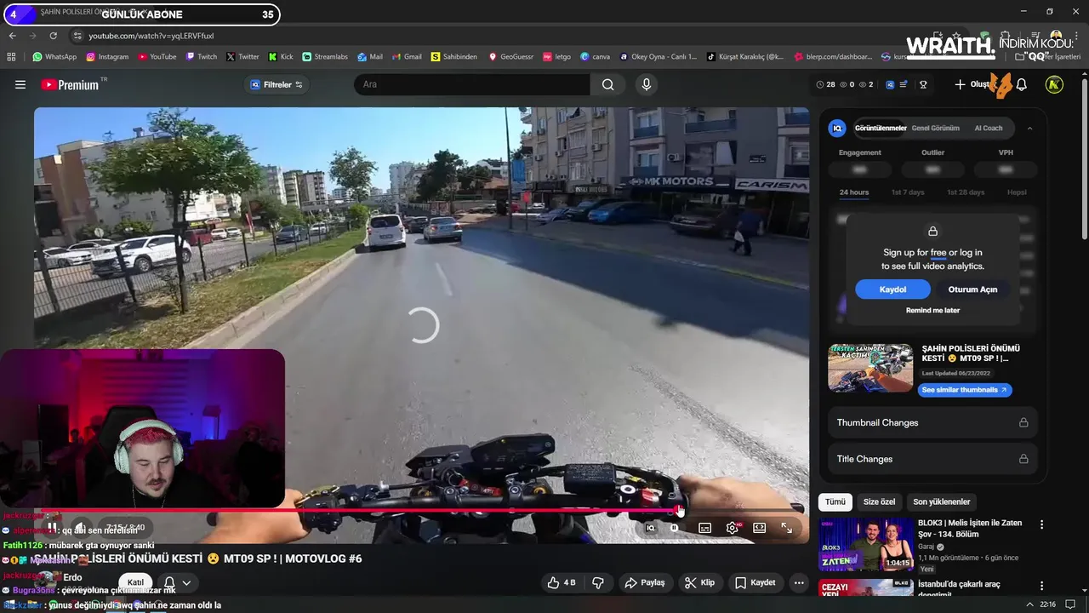Open İstanbul'da çakarlı araç video title

tap(959, 589)
